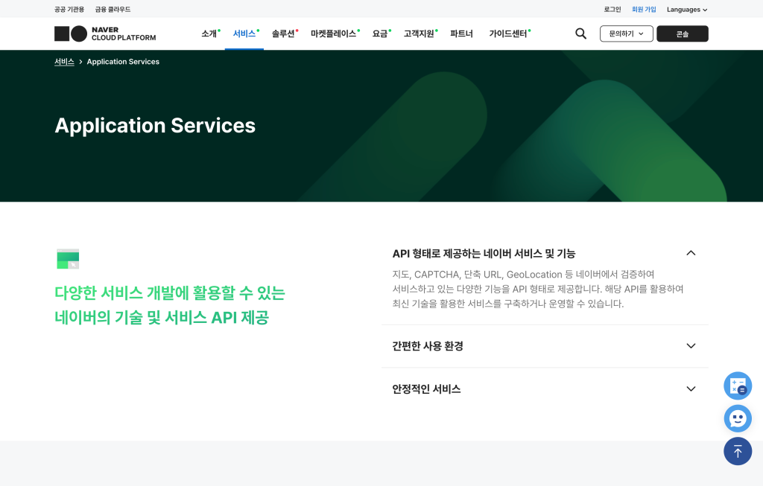763x486 pixels.
Task: Select '마켓플레이스' in the top navigation
Action: (333, 33)
